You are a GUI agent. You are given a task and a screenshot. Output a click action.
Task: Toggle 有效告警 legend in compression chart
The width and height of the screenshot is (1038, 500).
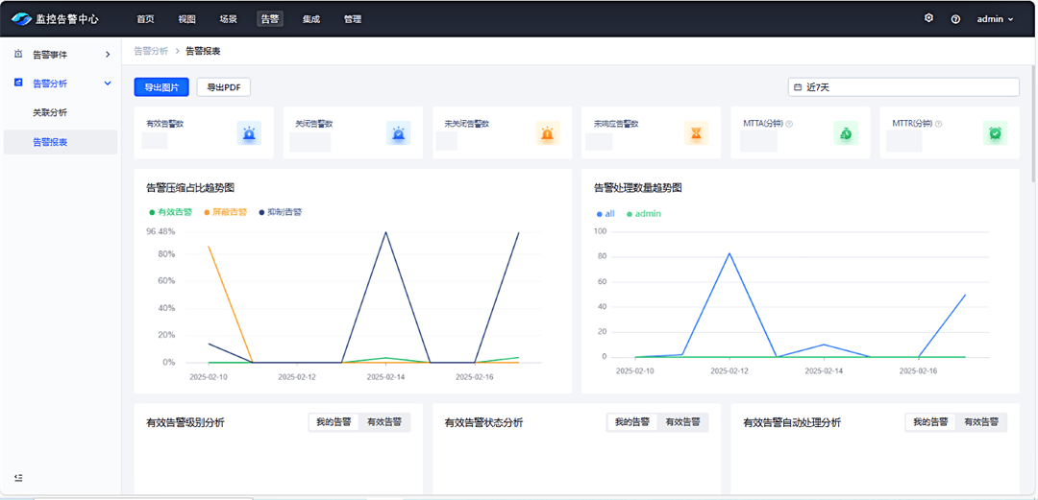pos(171,212)
